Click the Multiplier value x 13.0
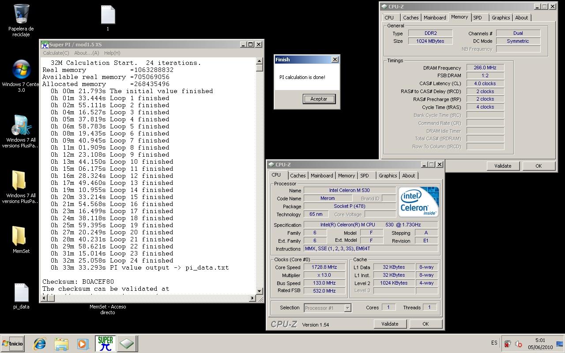Screen dimensions: 565x353 [324, 275]
